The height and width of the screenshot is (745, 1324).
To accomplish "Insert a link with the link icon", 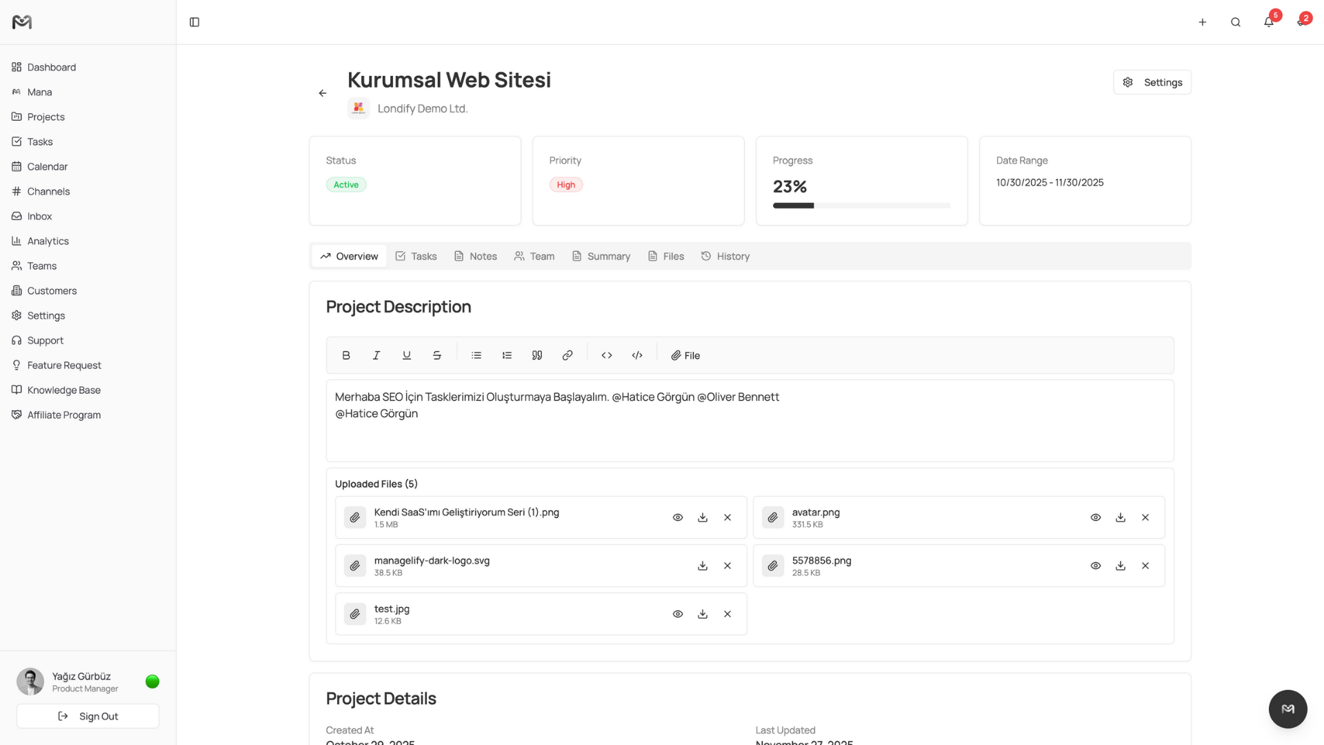I will click(567, 355).
